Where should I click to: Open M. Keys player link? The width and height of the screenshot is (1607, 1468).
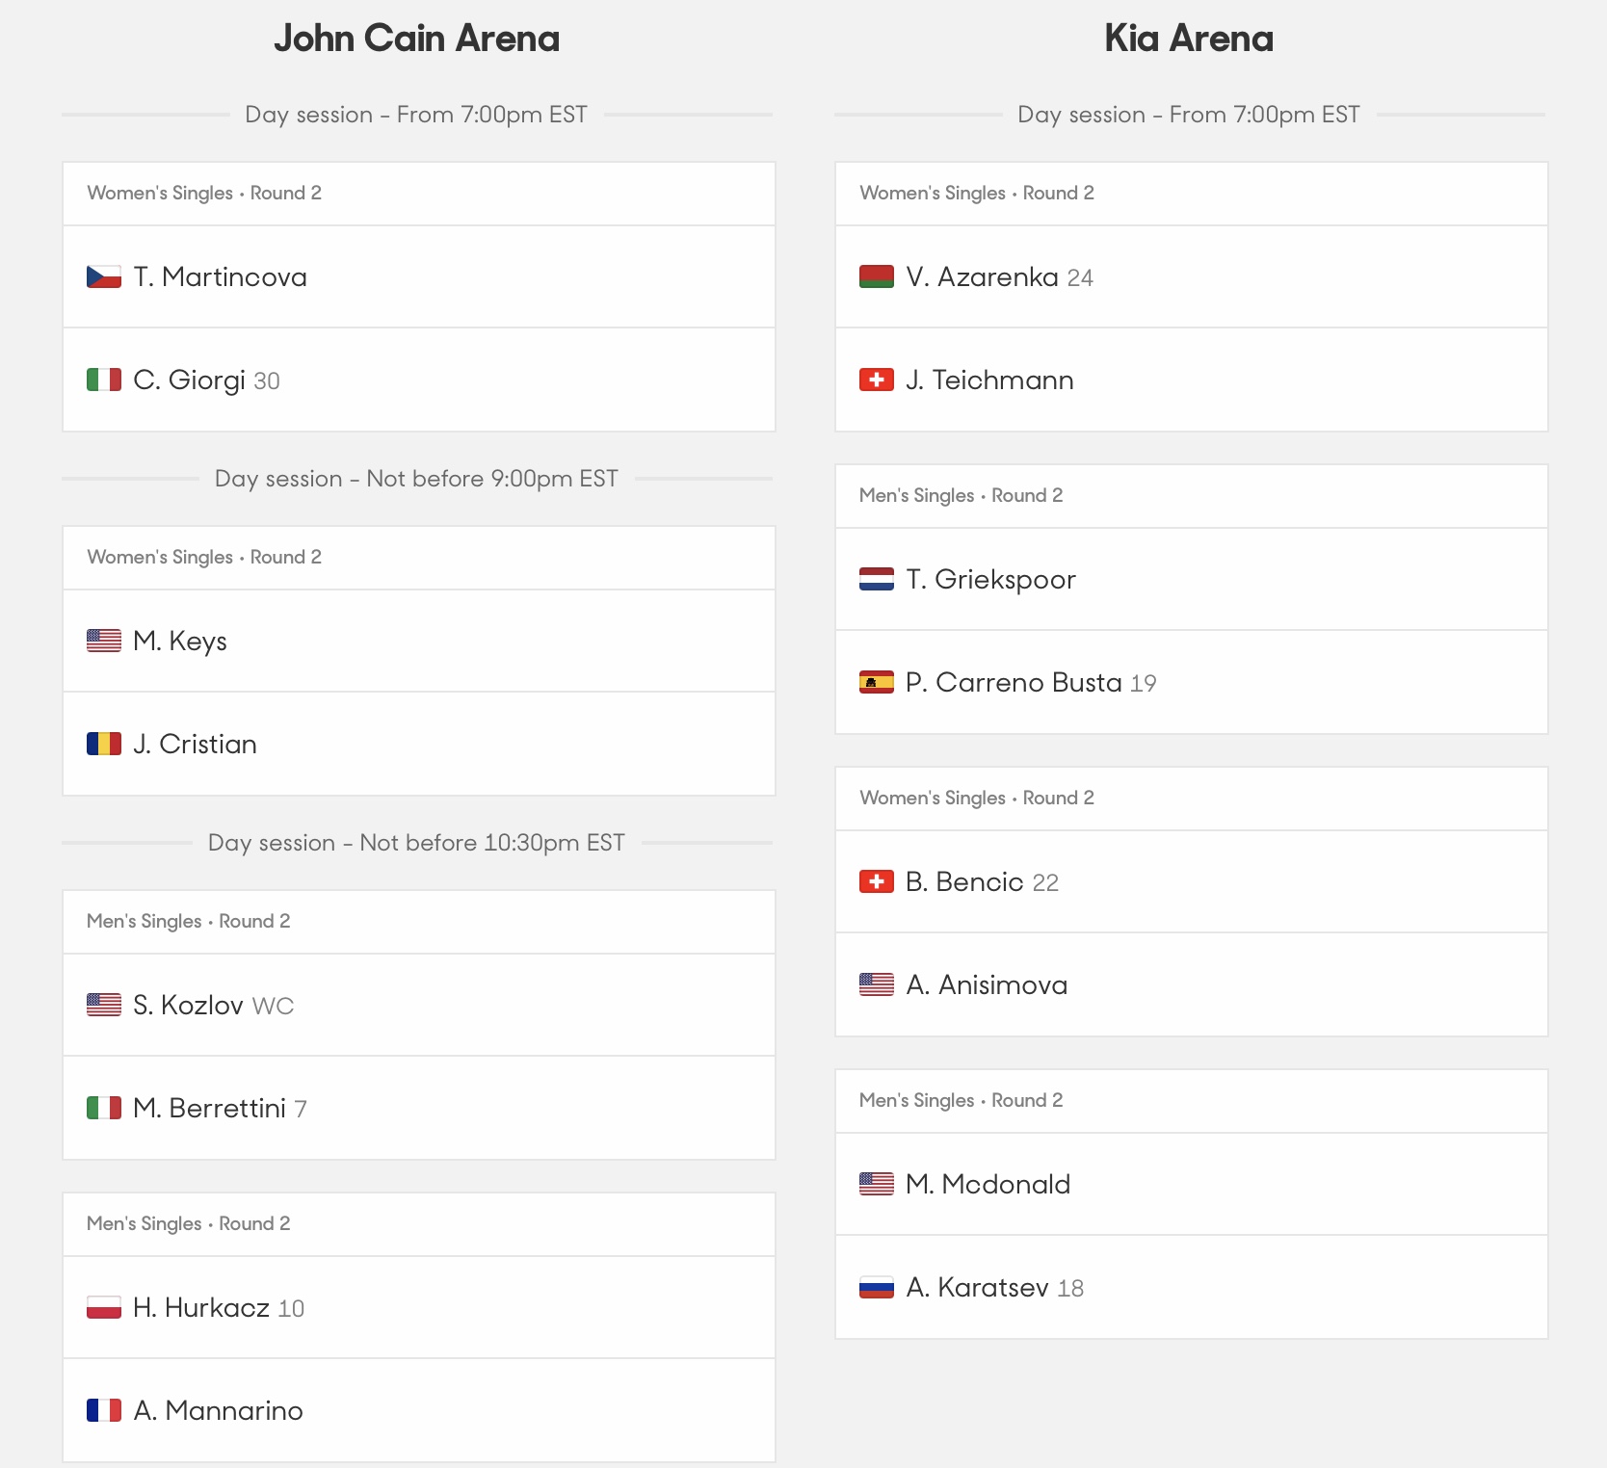(180, 641)
